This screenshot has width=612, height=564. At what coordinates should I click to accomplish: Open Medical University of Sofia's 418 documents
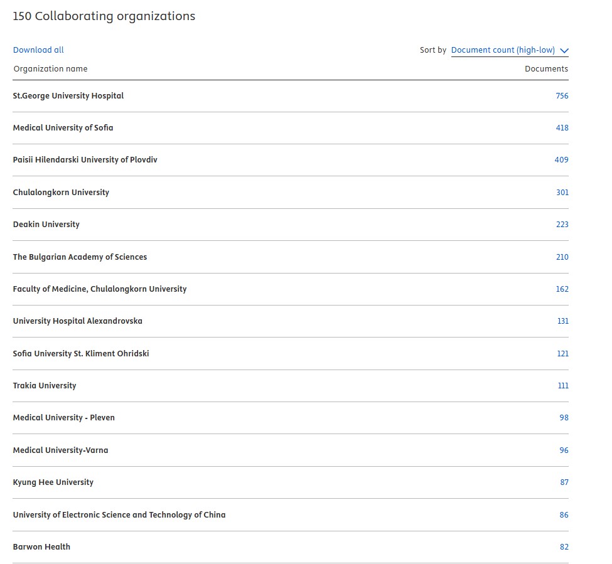point(562,128)
